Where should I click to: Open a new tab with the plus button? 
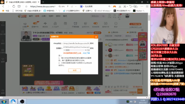(x=43, y=2)
